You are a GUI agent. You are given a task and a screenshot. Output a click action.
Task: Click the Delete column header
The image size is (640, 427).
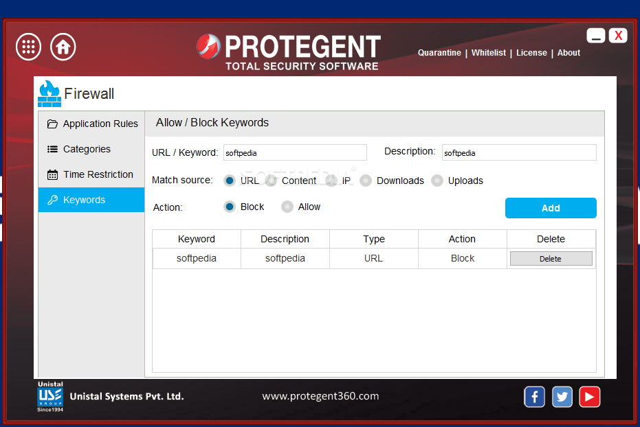coord(551,239)
